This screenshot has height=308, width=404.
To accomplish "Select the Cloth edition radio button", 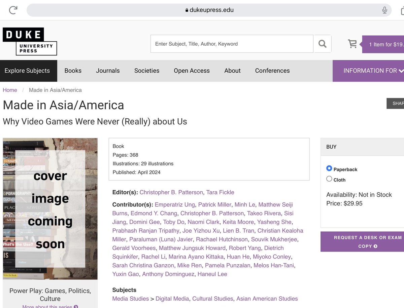I will tap(329, 179).
